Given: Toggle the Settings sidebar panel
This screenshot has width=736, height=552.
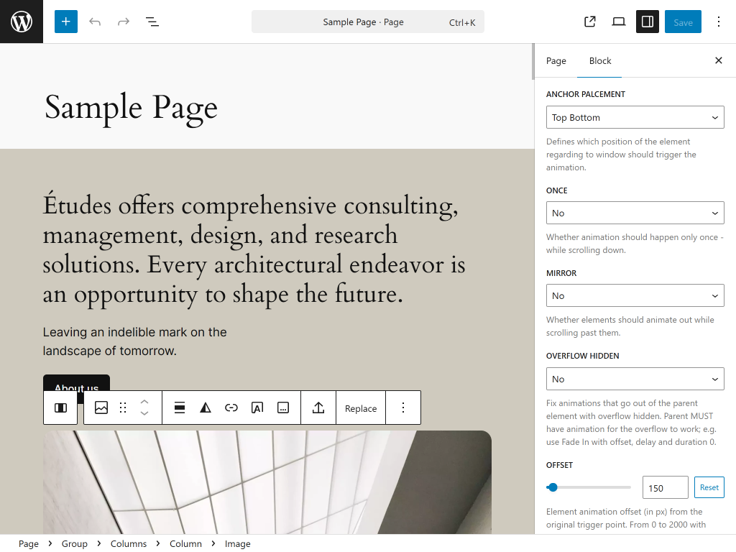Looking at the screenshot, I should coord(648,22).
